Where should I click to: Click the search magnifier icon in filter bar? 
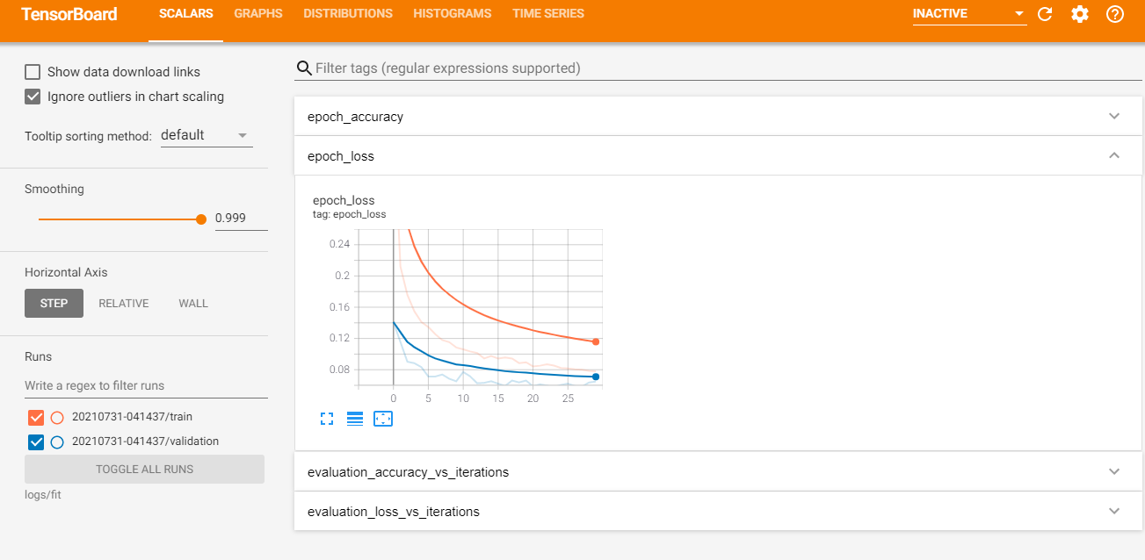pyautogui.click(x=304, y=68)
